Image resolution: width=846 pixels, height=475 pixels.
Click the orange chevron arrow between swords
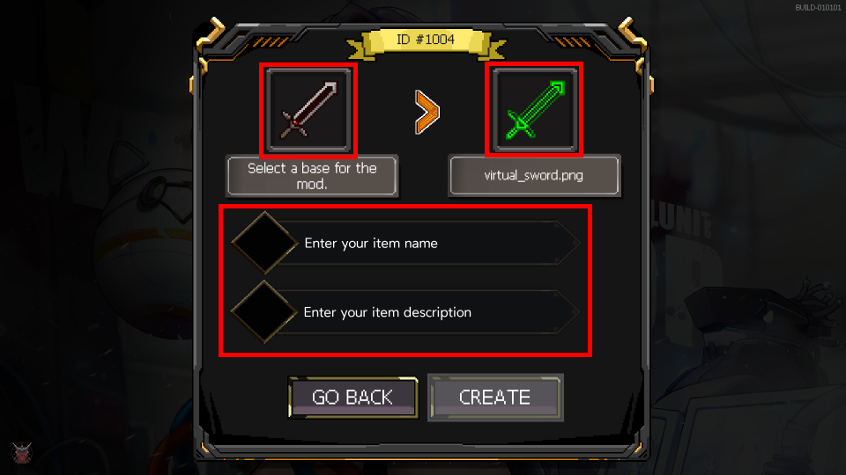[x=427, y=112]
